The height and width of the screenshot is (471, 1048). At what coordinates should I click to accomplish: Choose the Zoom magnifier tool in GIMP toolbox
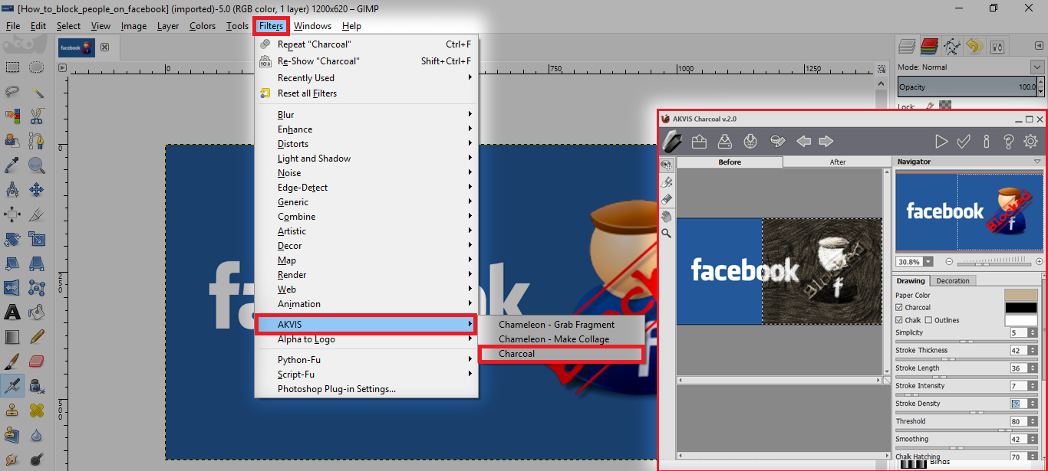point(36,165)
